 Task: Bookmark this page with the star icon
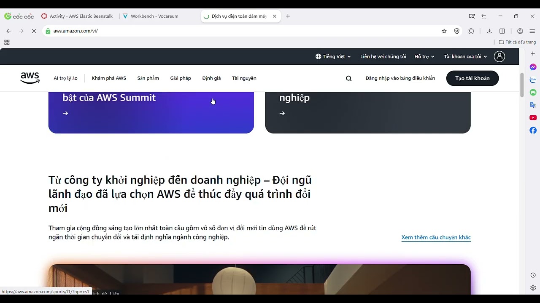(444, 31)
